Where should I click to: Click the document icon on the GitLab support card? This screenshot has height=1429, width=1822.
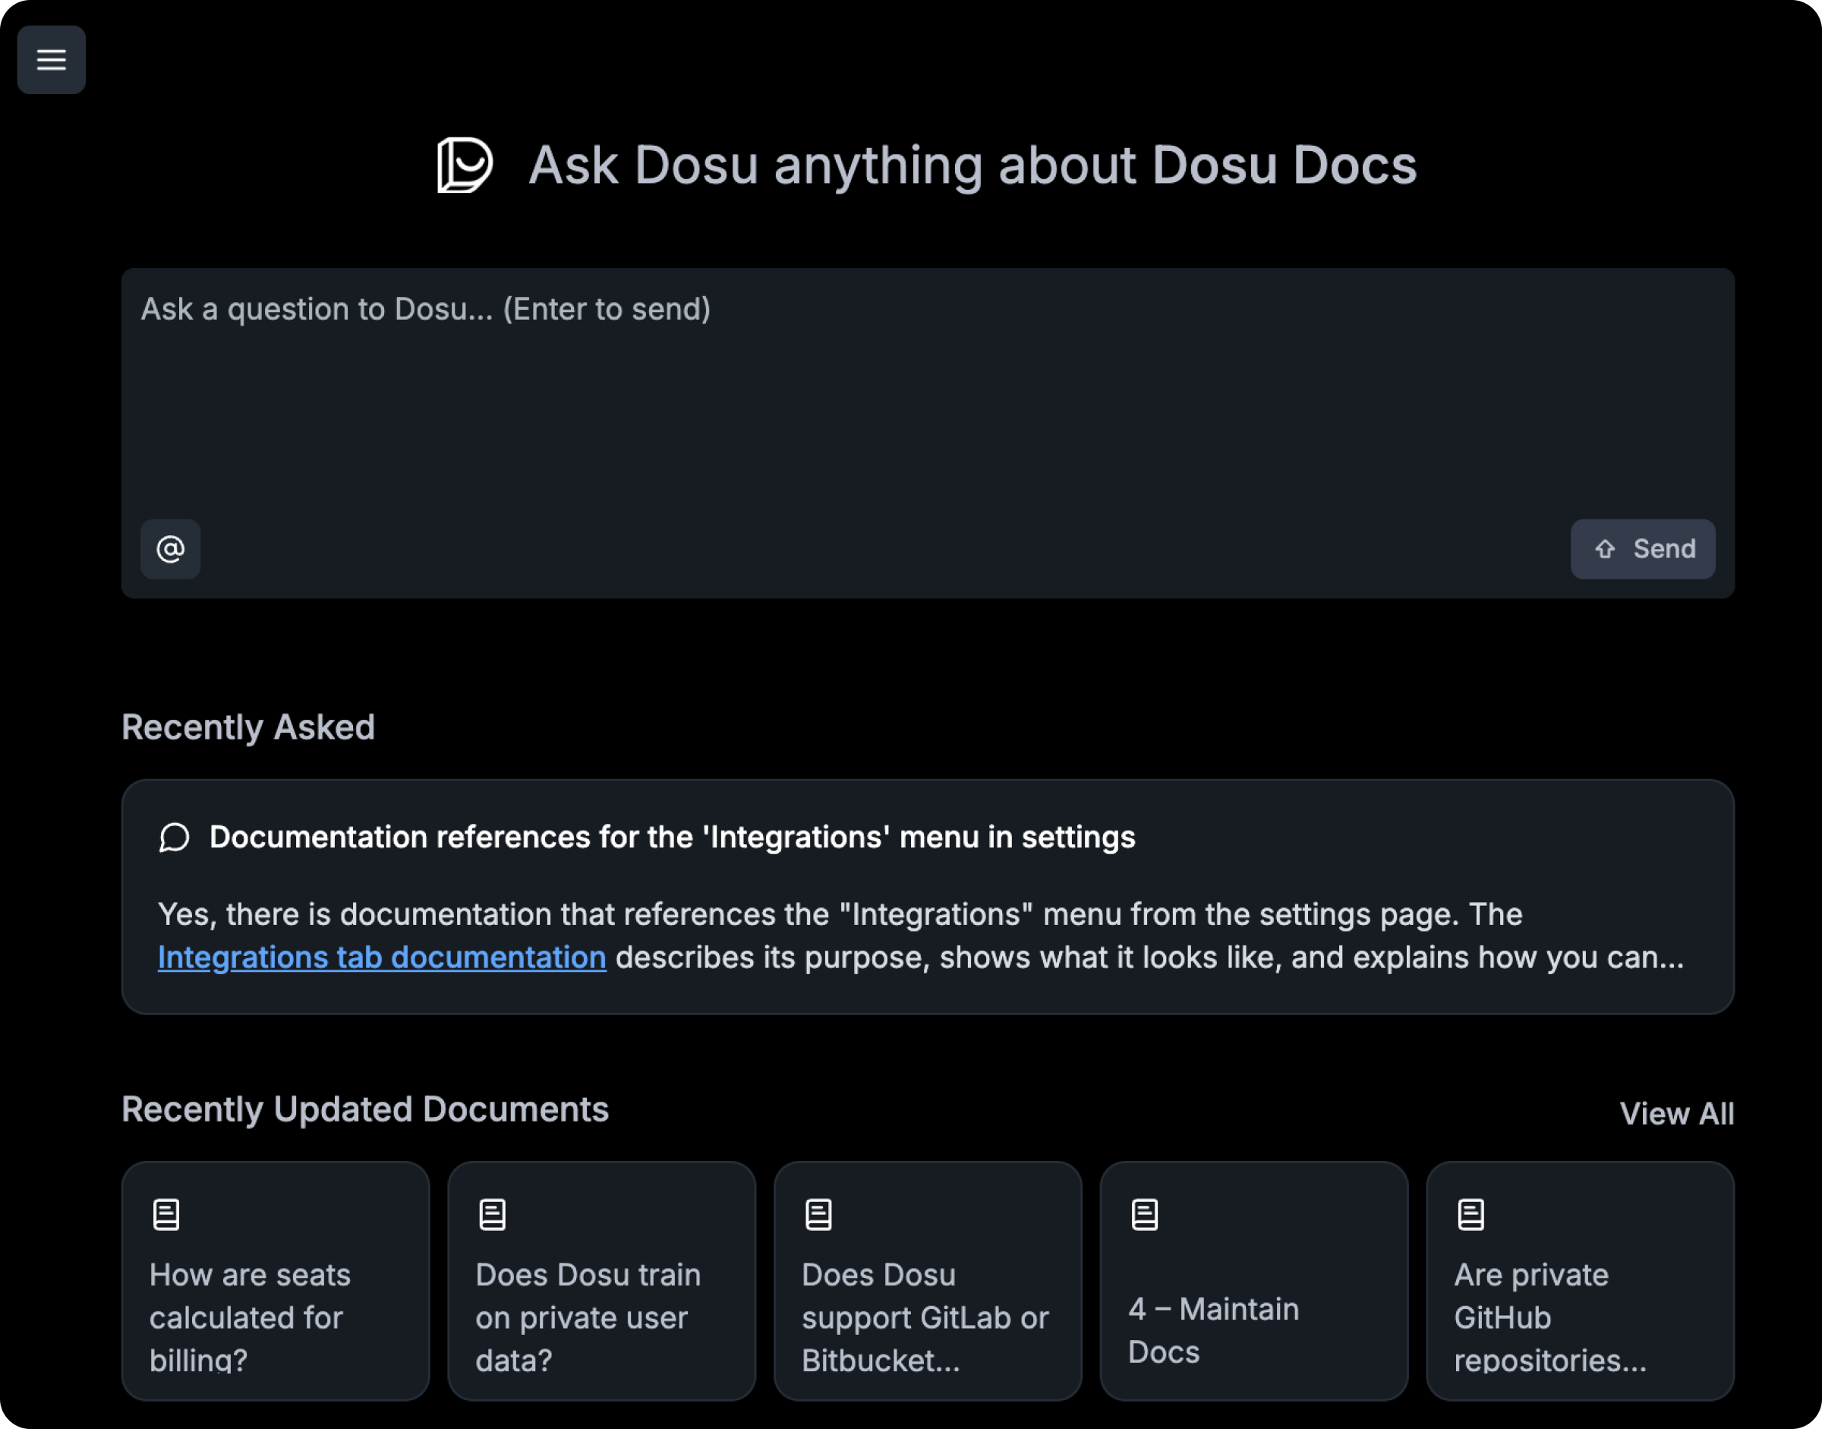818,1215
